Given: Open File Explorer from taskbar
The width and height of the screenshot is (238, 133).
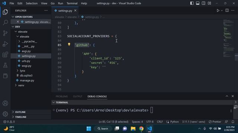Looking at the screenshot, I should click(133, 129).
